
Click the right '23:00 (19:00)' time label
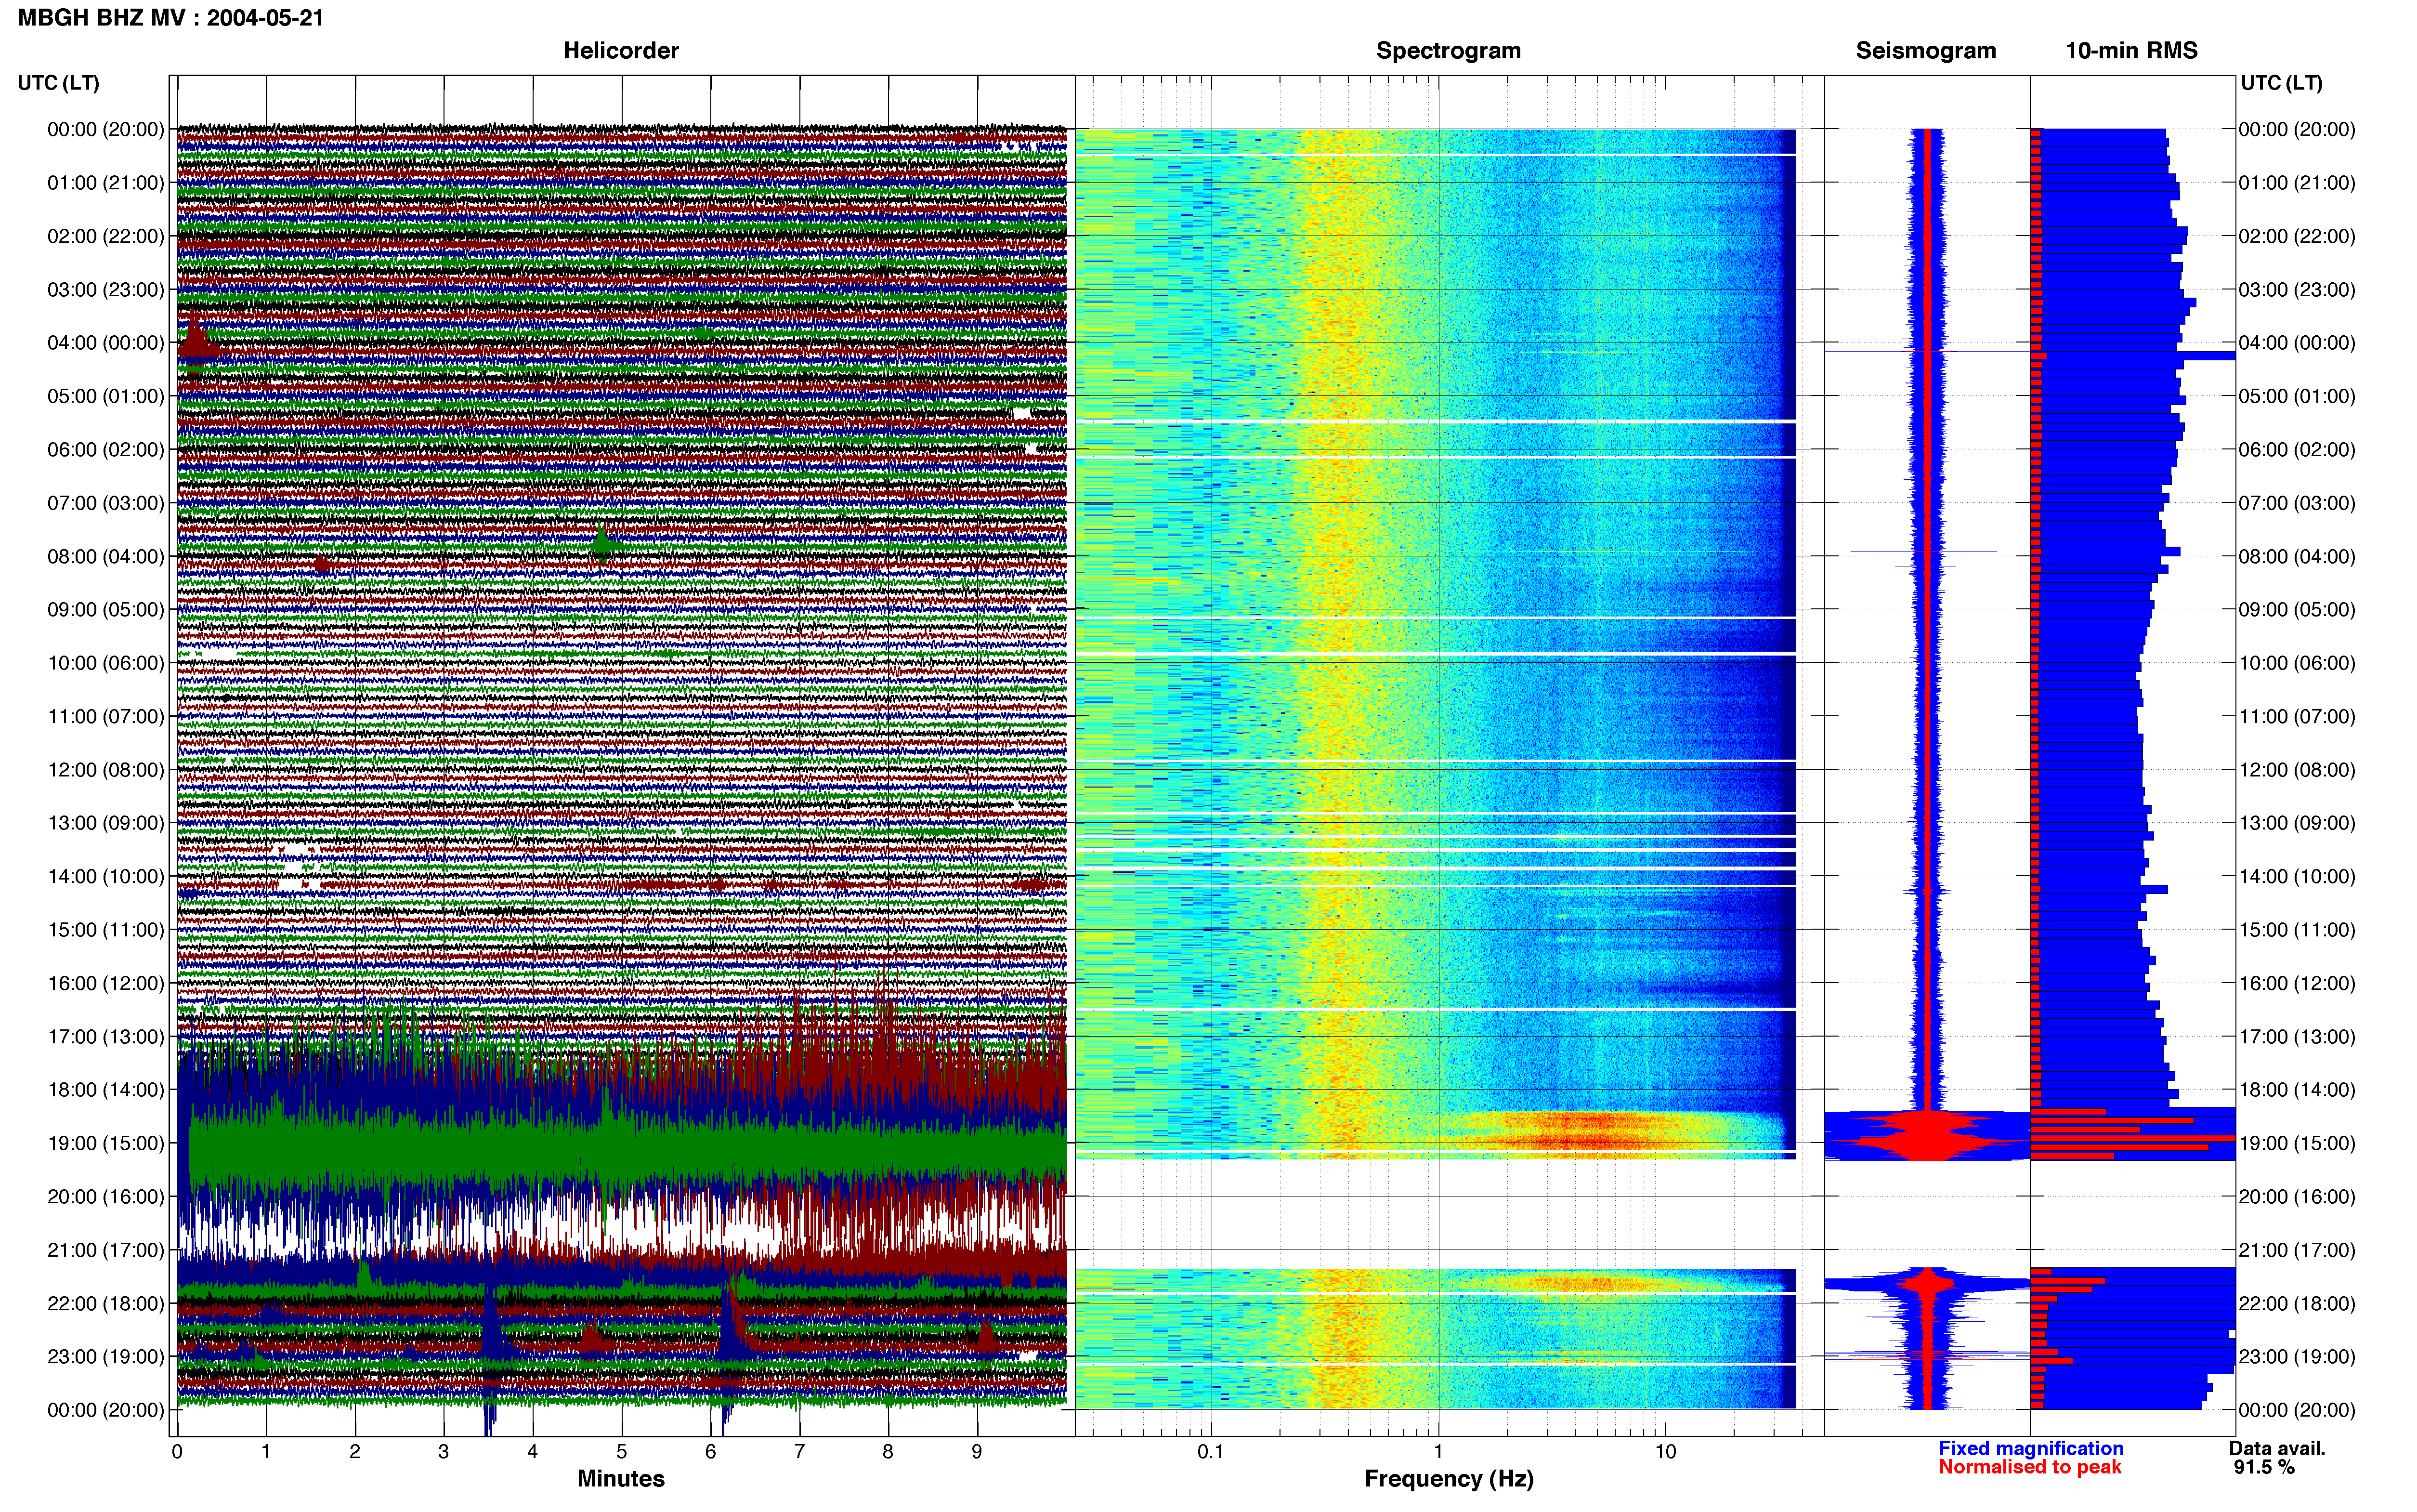2297,1357
